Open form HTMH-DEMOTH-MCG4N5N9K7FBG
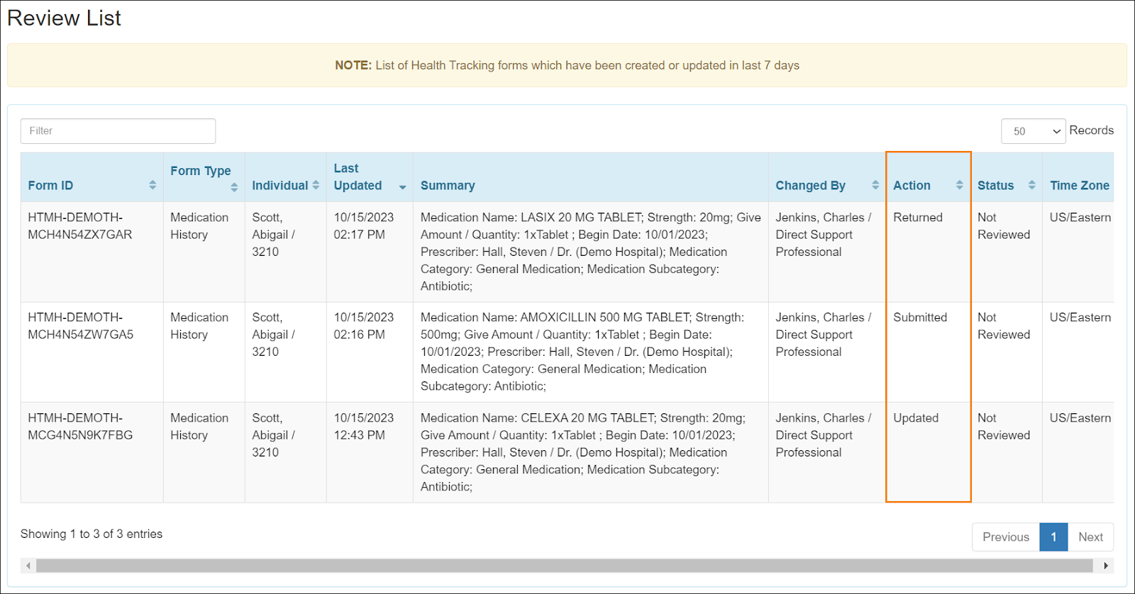Viewport: 1135px width, 594px height. tap(80, 427)
